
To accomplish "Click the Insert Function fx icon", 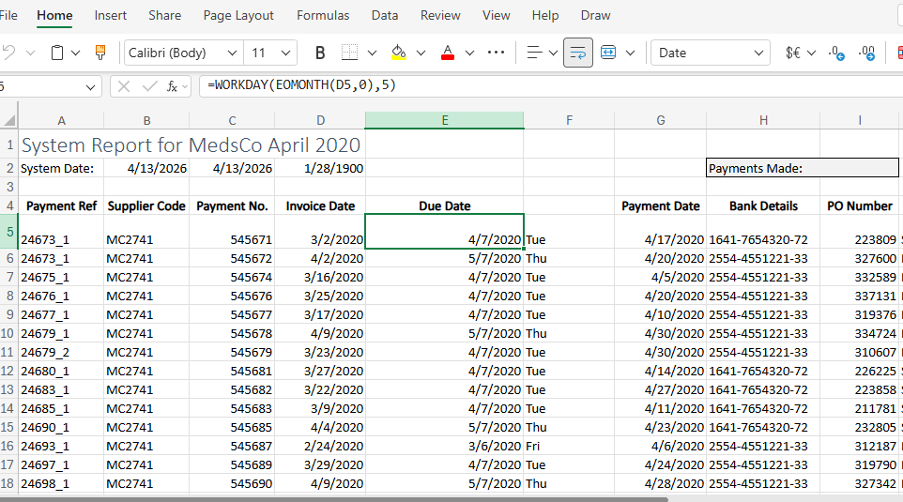I will pos(172,86).
